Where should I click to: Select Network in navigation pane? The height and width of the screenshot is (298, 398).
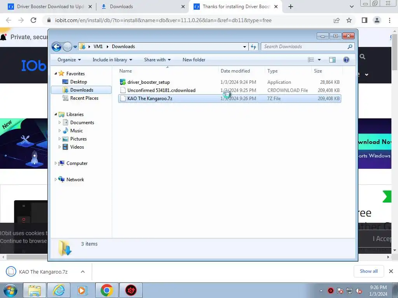[x=75, y=179]
